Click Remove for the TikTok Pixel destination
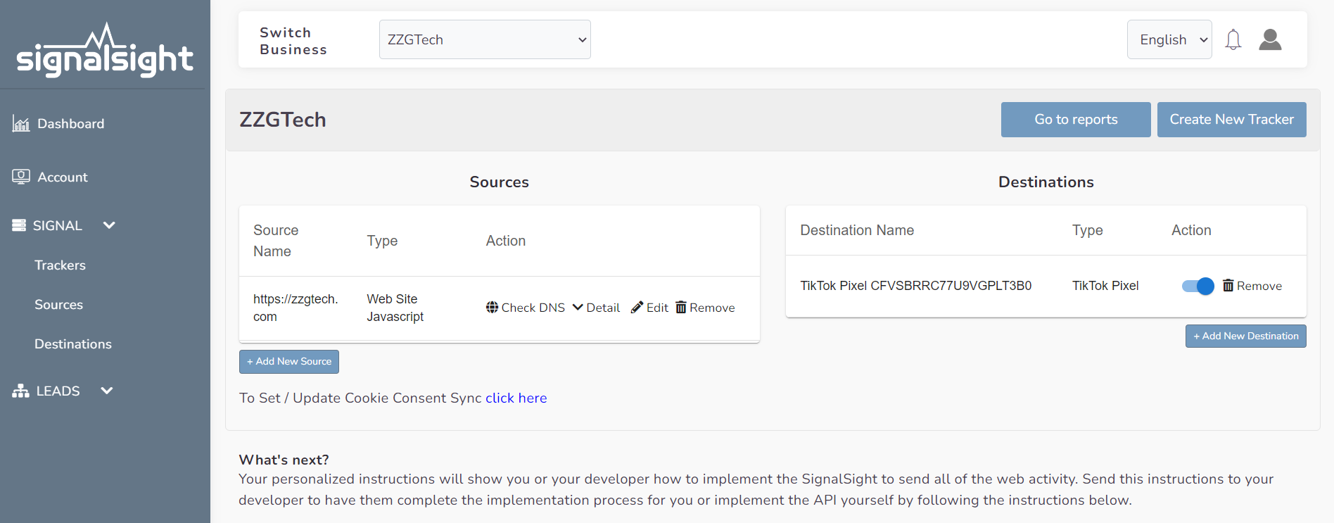This screenshot has height=523, width=1334. coord(1252,286)
